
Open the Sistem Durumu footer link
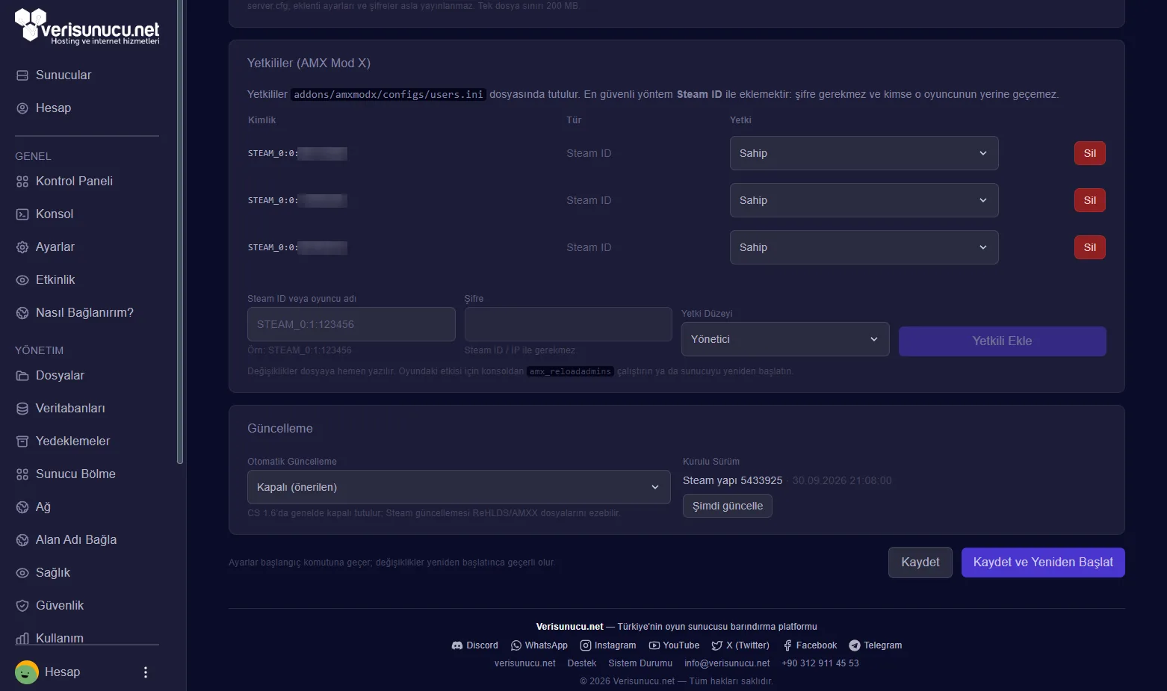[640, 663]
